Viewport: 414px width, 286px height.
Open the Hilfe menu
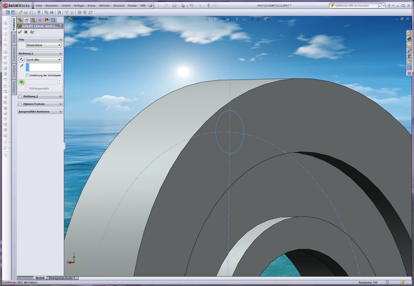click(x=143, y=6)
